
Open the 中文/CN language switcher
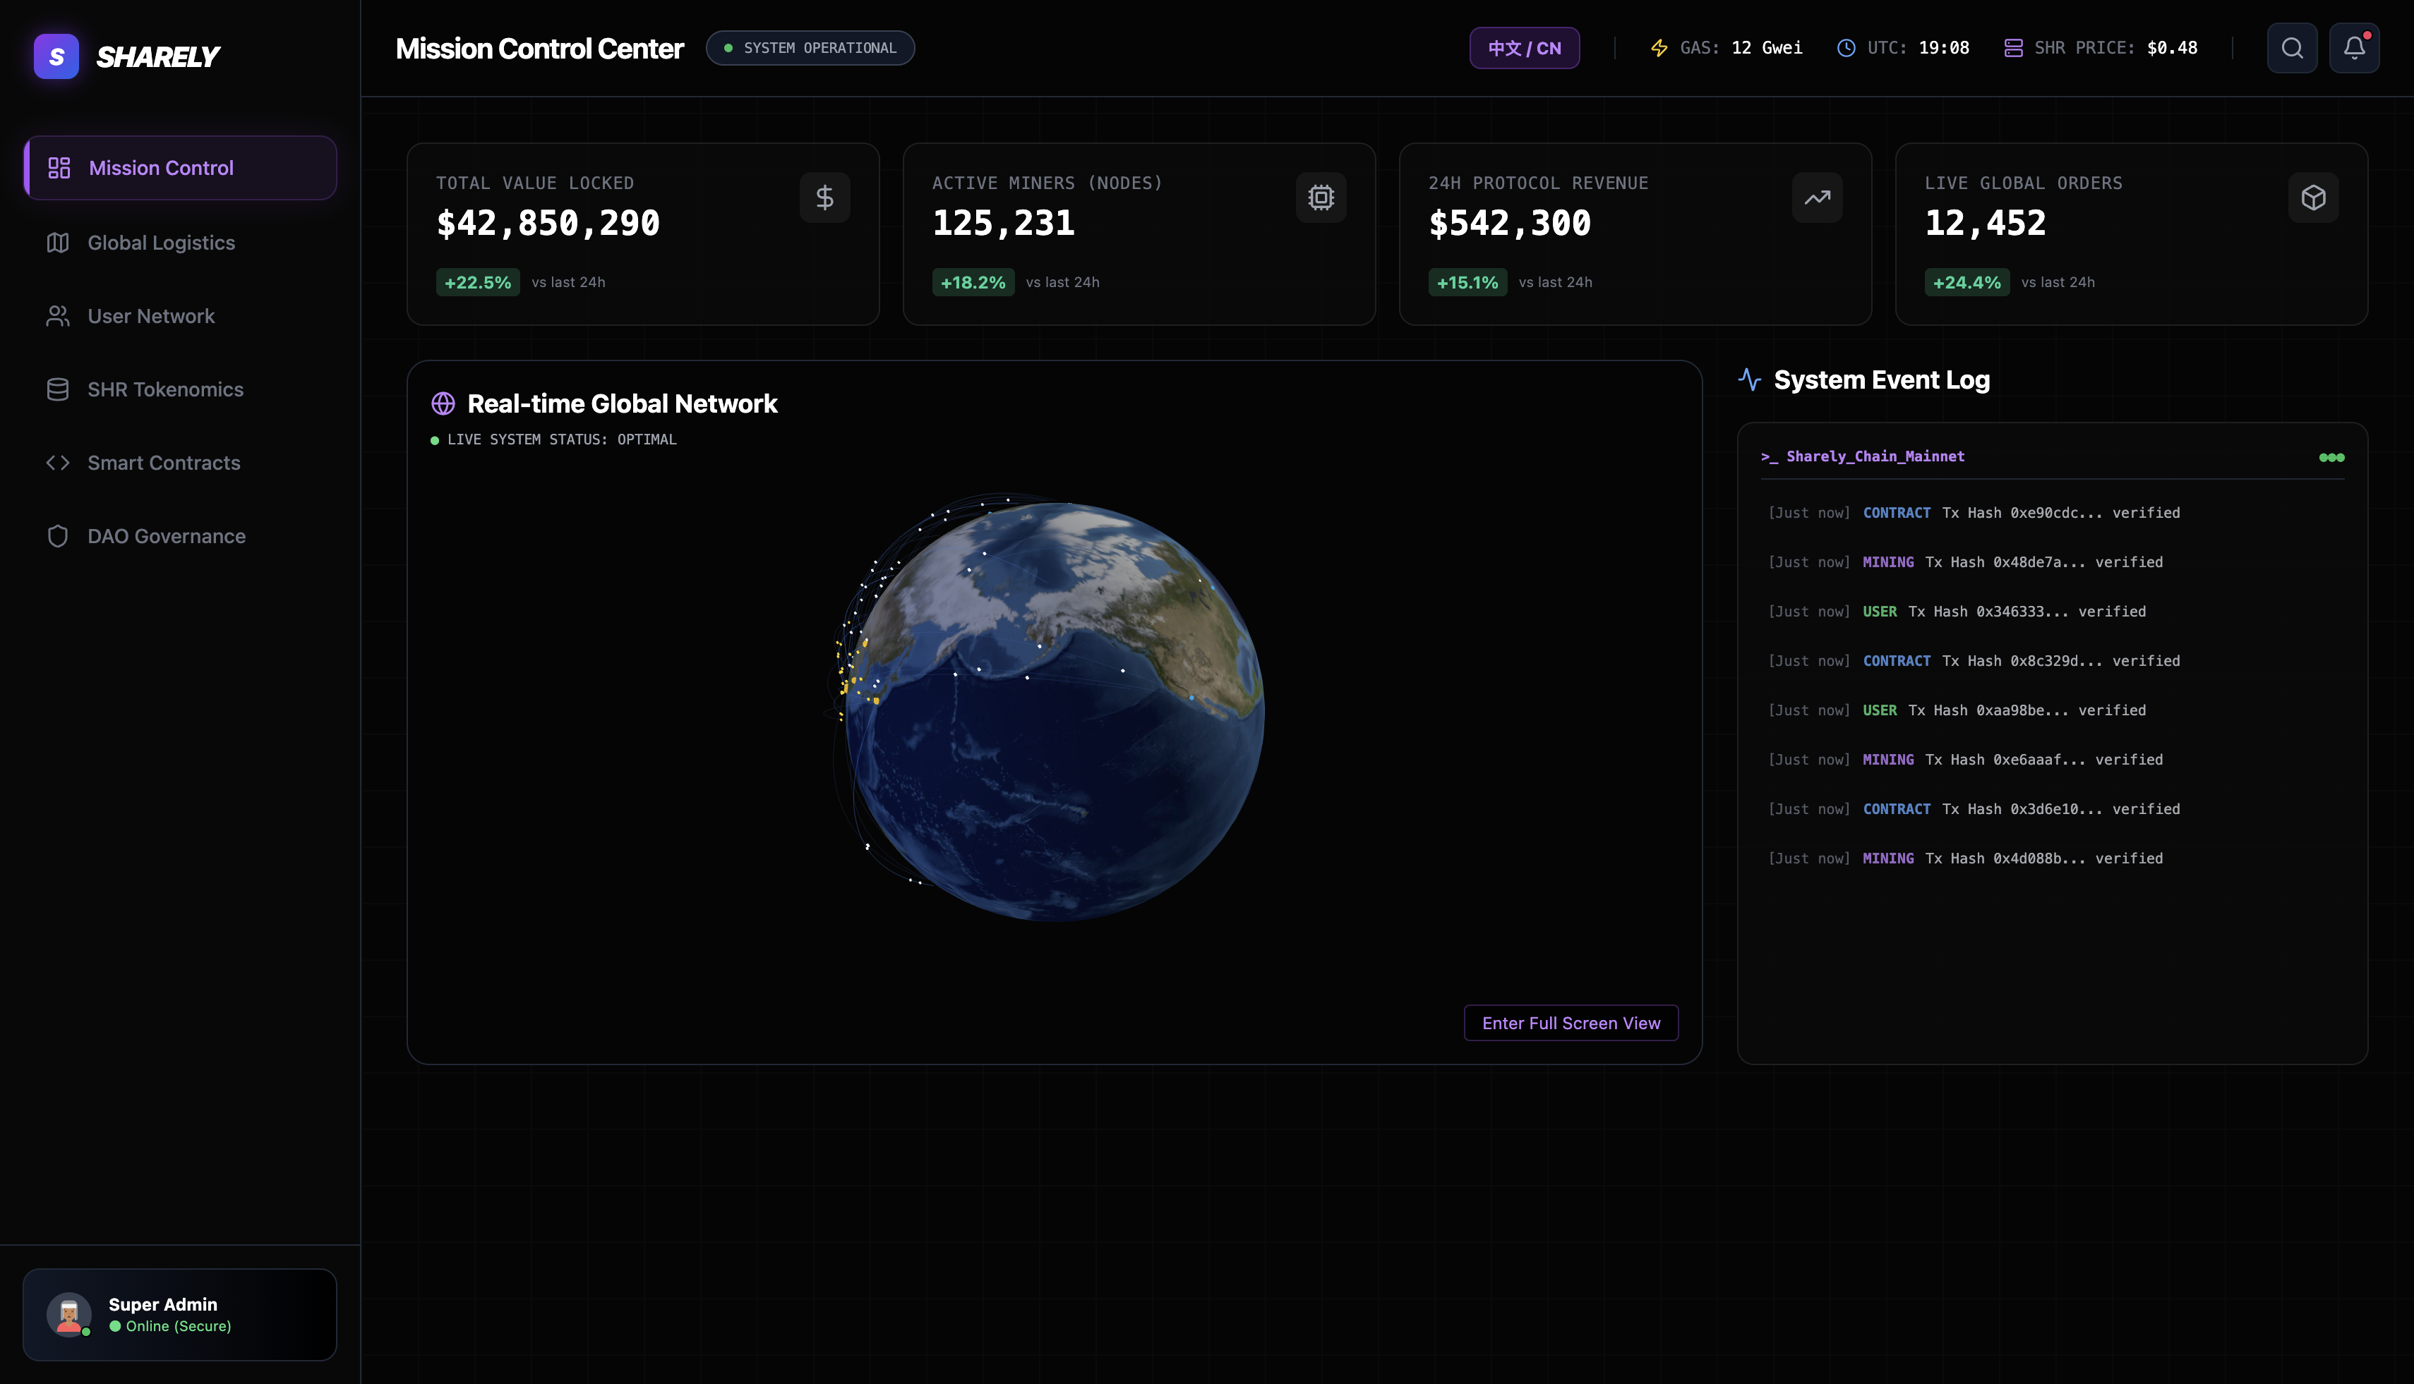1524,47
